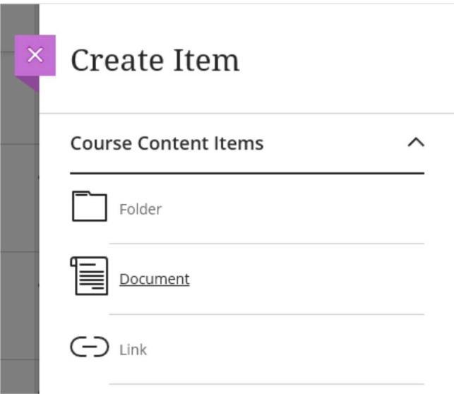Click the Create Item title

pyautogui.click(x=155, y=60)
